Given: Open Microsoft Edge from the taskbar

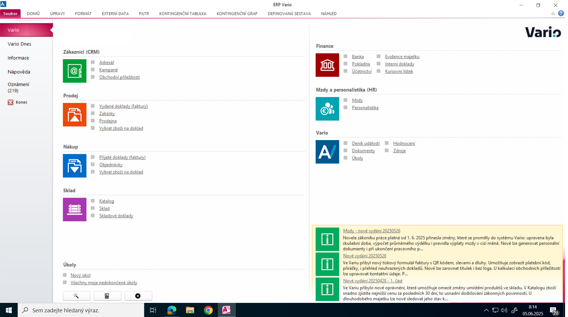Looking at the screenshot, I should pos(172,310).
